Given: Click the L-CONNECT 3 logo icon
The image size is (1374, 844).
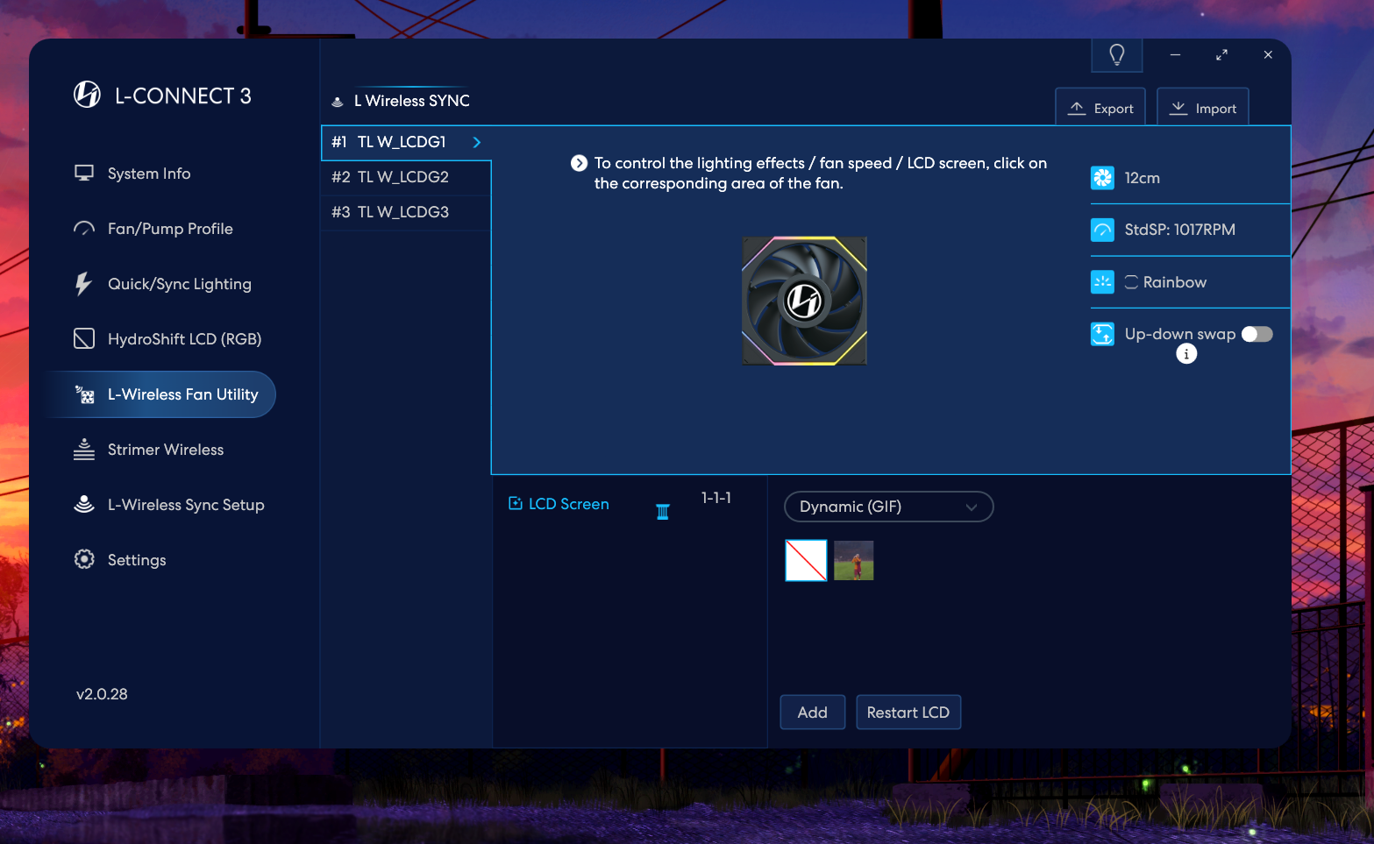Looking at the screenshot, I should point(87,95).
